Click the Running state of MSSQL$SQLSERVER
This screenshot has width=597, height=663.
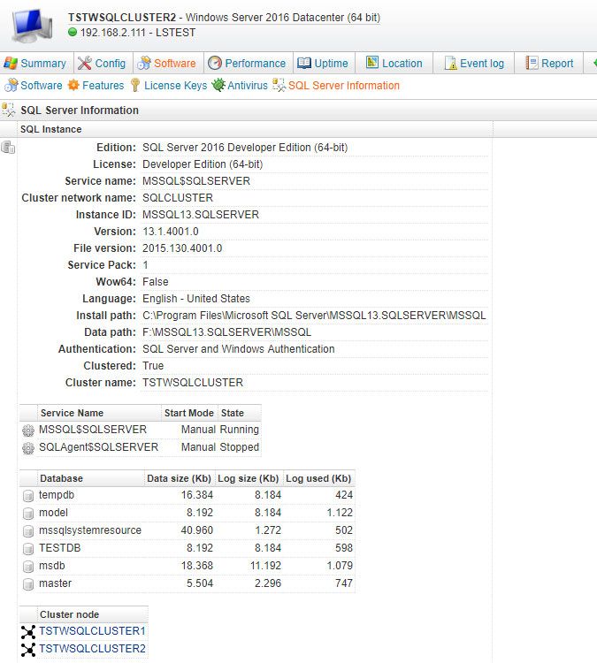240,430
